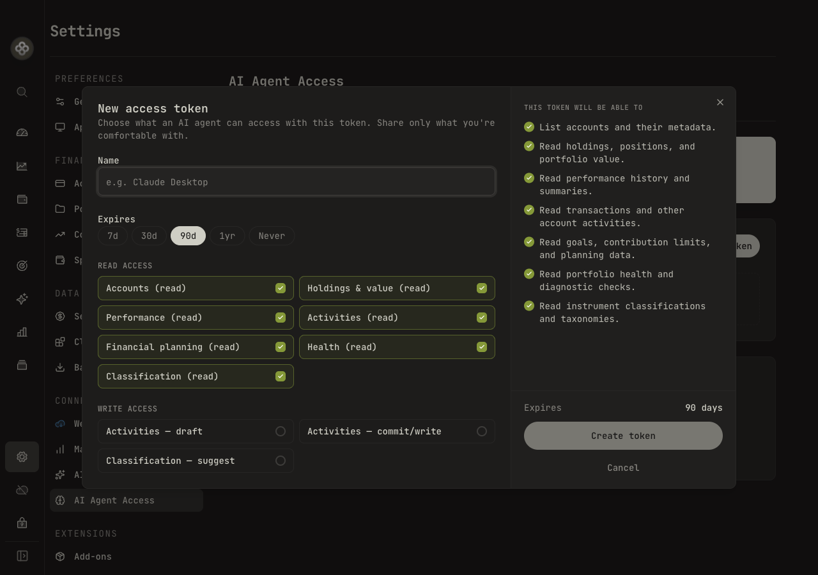
Task: Close the New access token dialog
Action: point(720,102)
